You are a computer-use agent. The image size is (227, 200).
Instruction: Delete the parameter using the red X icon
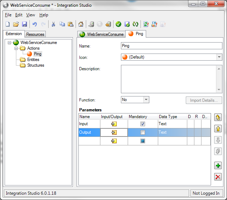[218, 177]
